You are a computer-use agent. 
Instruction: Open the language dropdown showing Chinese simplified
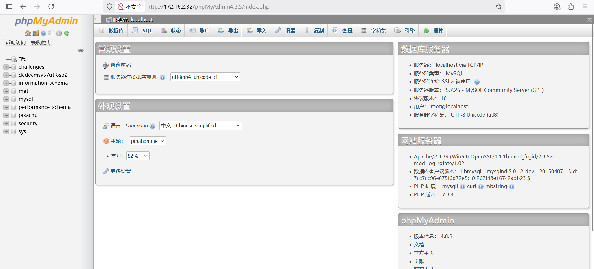click(x=200, y=126)
